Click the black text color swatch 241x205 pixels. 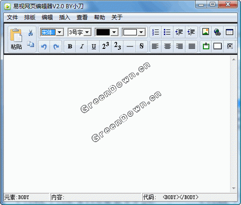click(103, 32)
